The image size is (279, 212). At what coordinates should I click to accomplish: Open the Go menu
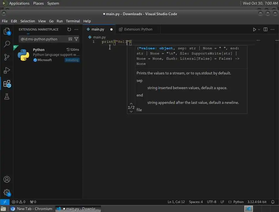(51, 21)
